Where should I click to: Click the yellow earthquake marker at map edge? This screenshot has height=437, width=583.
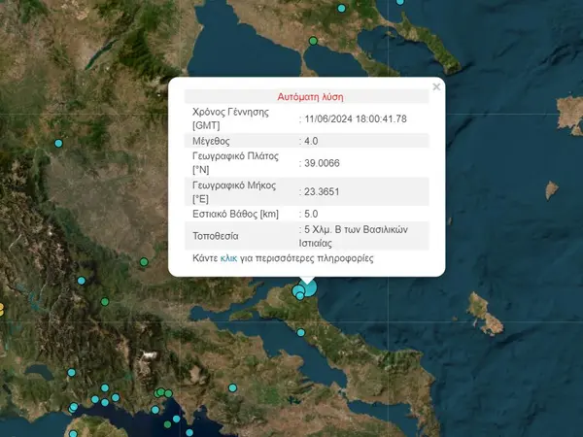click(2, 310)
